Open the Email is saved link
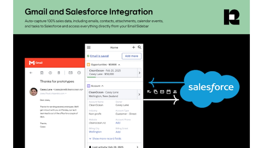Image resolution: width=263 pixels, height=148 pixels. (99, 56)
